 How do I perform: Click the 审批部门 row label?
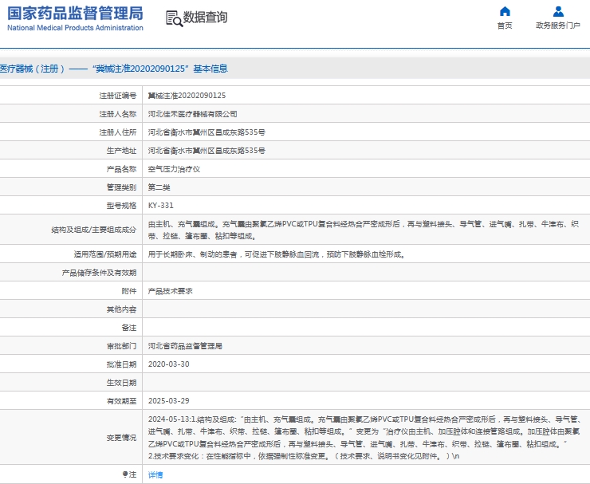121,346
